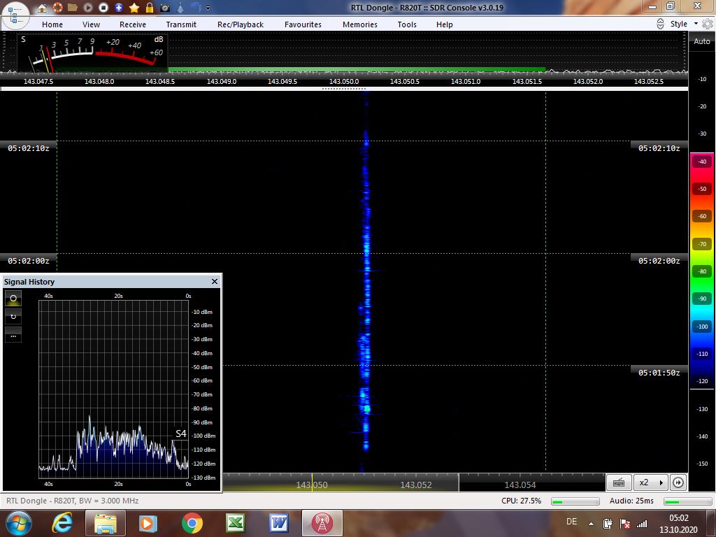Click the fast-forward circle button

(x=678, y=482)
